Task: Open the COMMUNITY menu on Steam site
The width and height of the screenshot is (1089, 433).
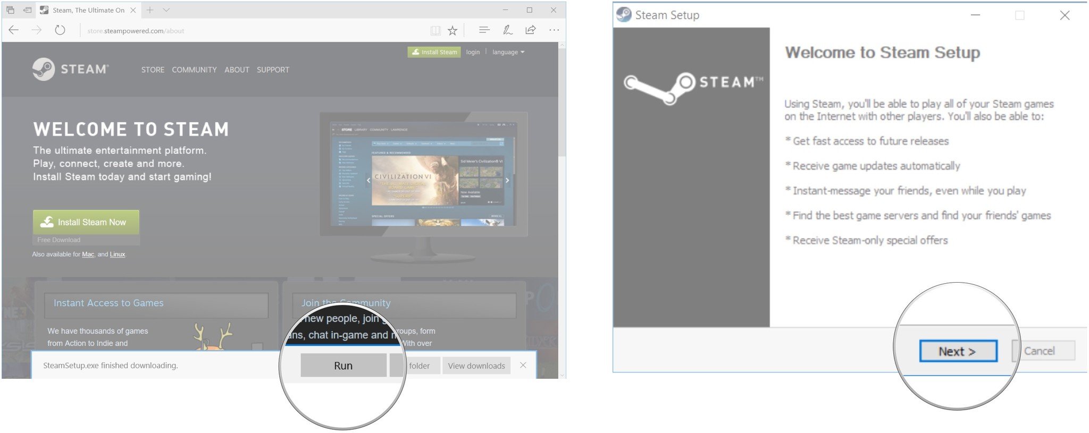Action: pyautogui.click(x=194, y=70)
